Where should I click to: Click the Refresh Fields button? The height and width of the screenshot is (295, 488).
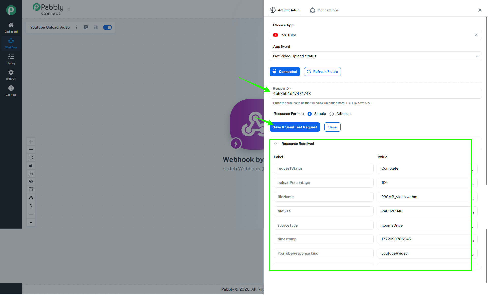[322, 72]
